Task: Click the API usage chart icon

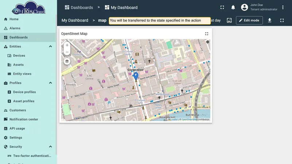Action: point(6,129)
